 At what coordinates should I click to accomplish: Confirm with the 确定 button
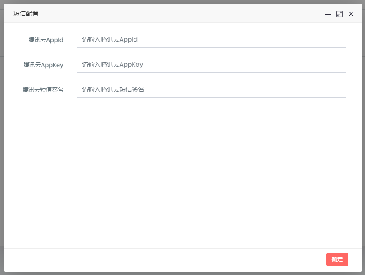(x=337, y=259)
